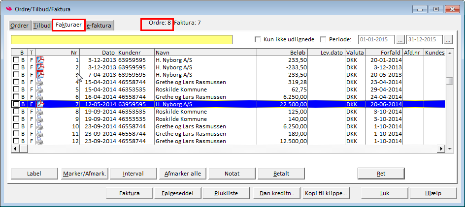The image size is (465, 207).
Task: Click vertical scrollbar down arrow
Action: tap(450, 148)
